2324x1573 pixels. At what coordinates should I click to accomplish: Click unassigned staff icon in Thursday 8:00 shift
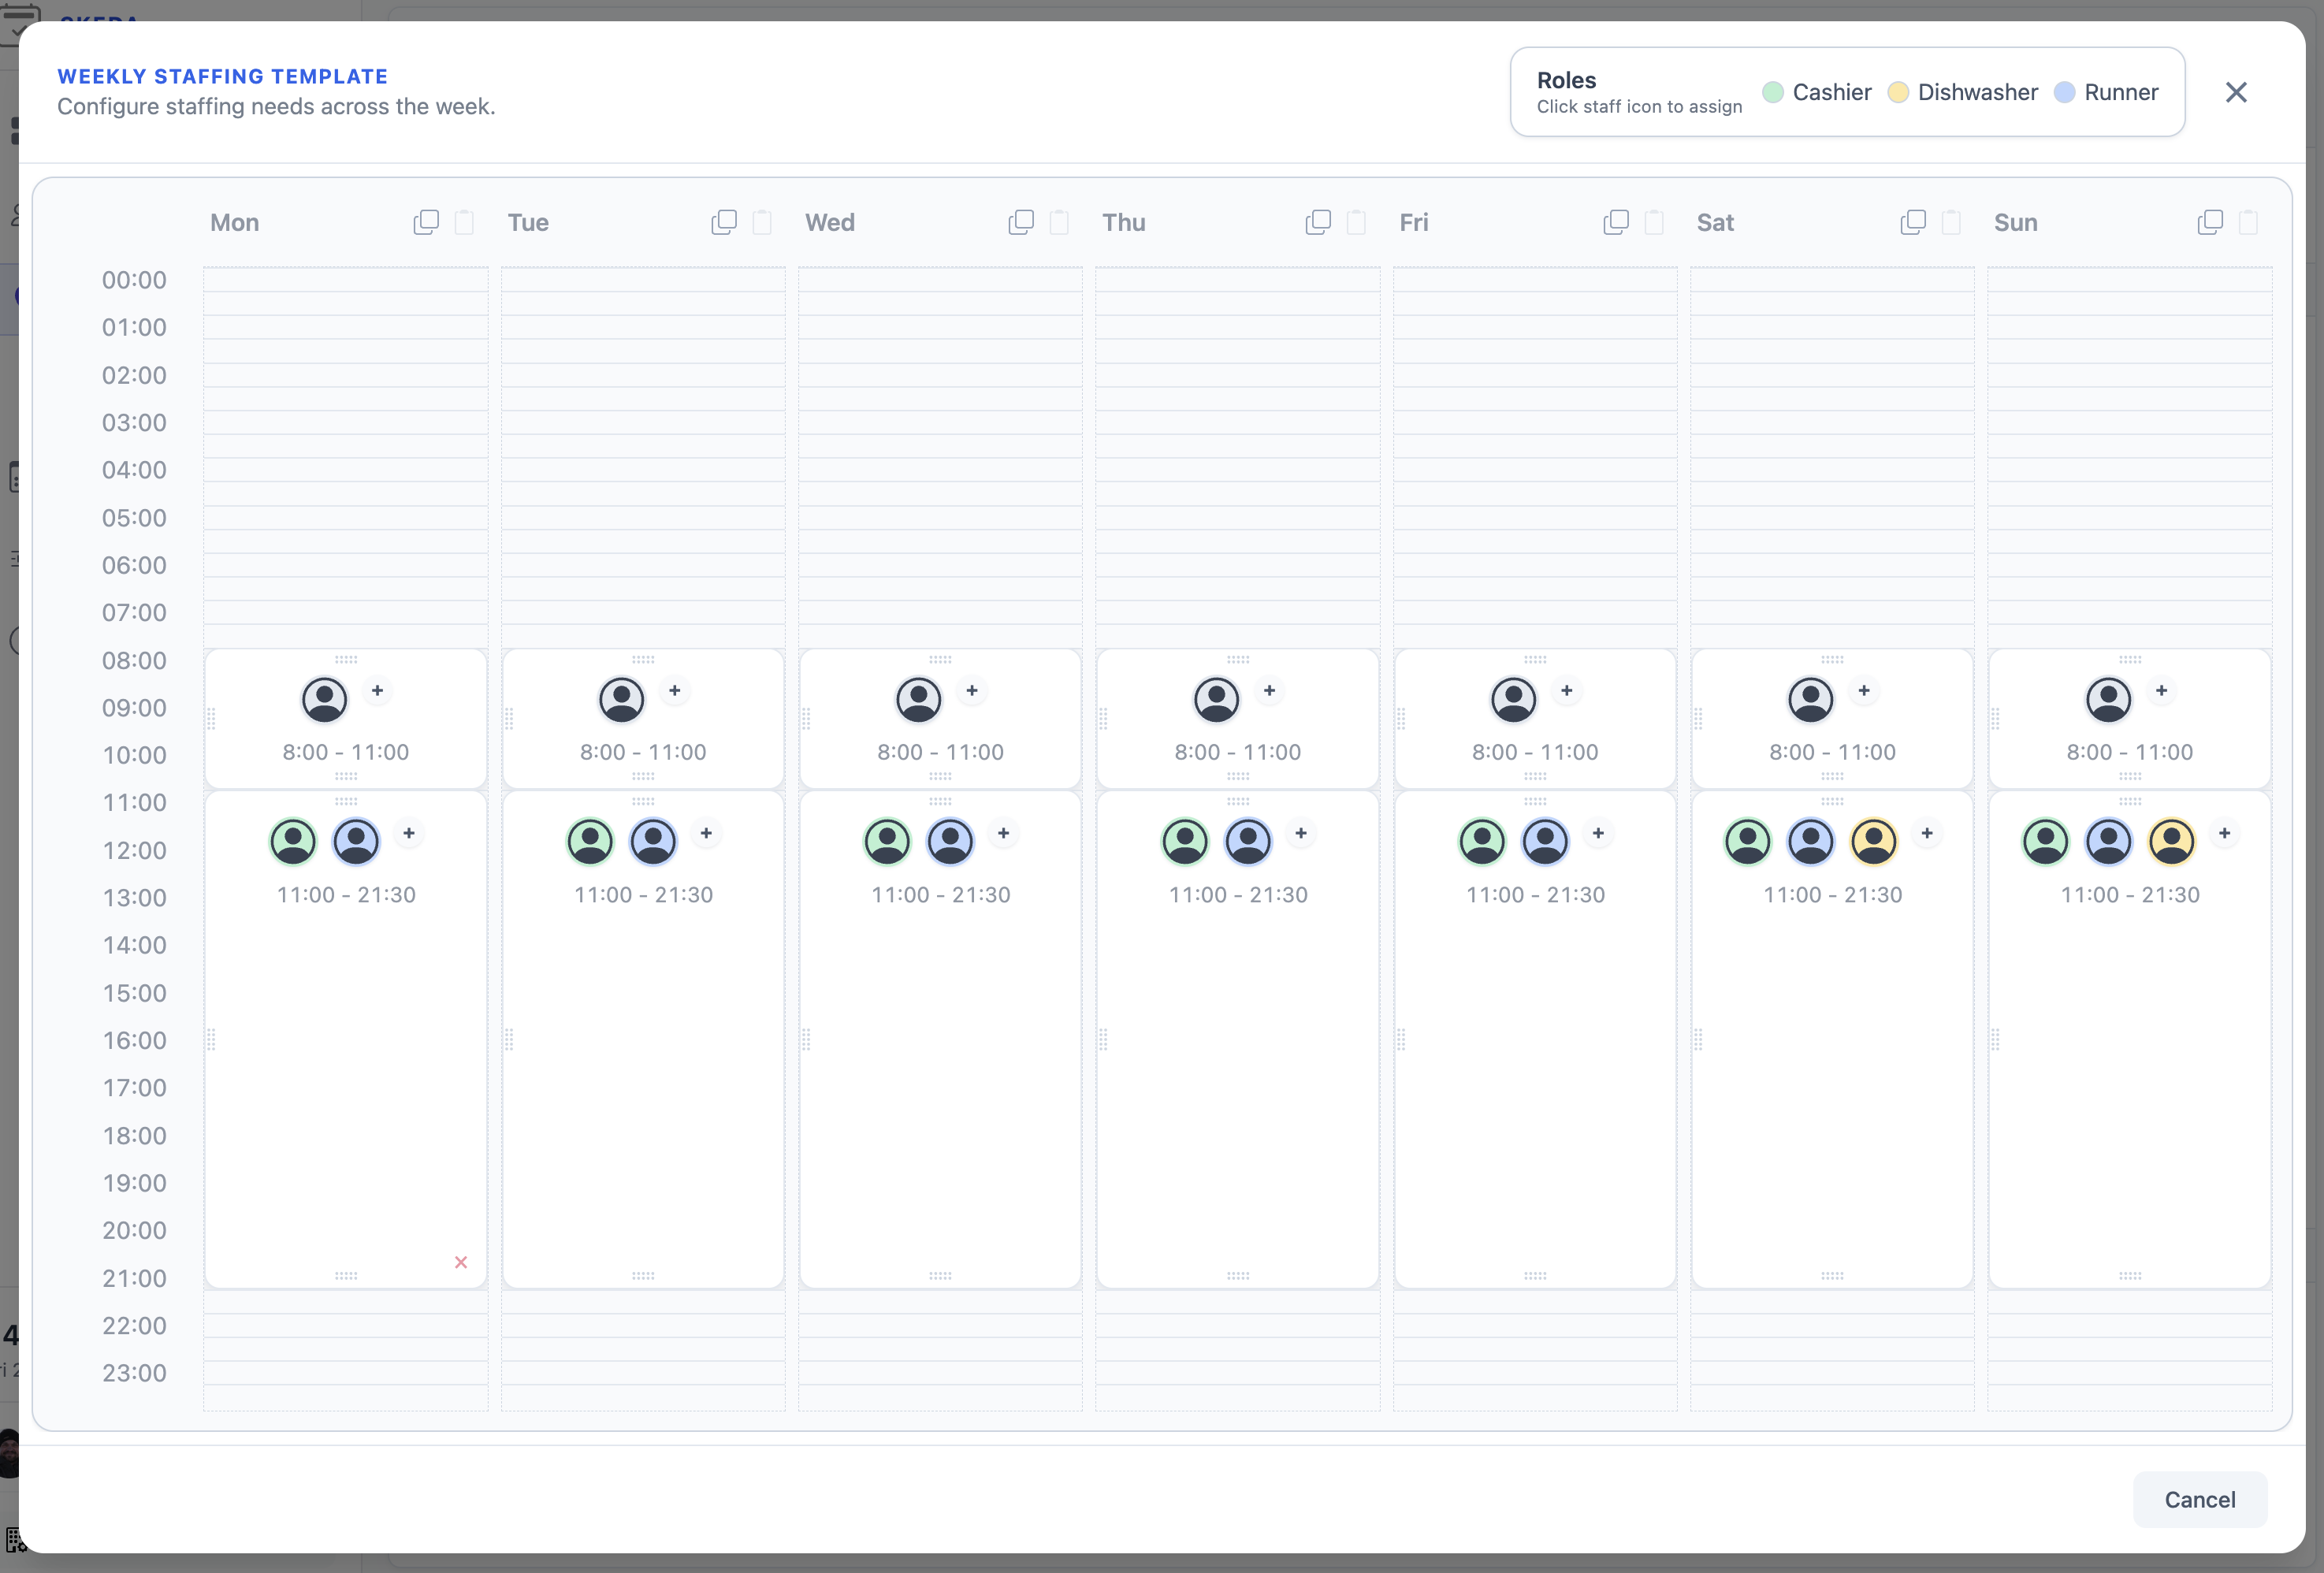pos(1216,699)
